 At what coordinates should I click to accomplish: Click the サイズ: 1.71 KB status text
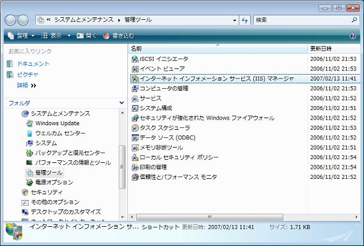(x=290, y=227)
